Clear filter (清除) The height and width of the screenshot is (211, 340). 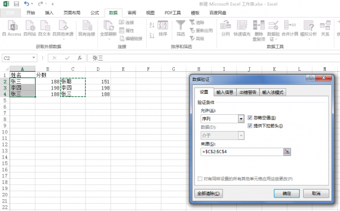tap(197, 22)
